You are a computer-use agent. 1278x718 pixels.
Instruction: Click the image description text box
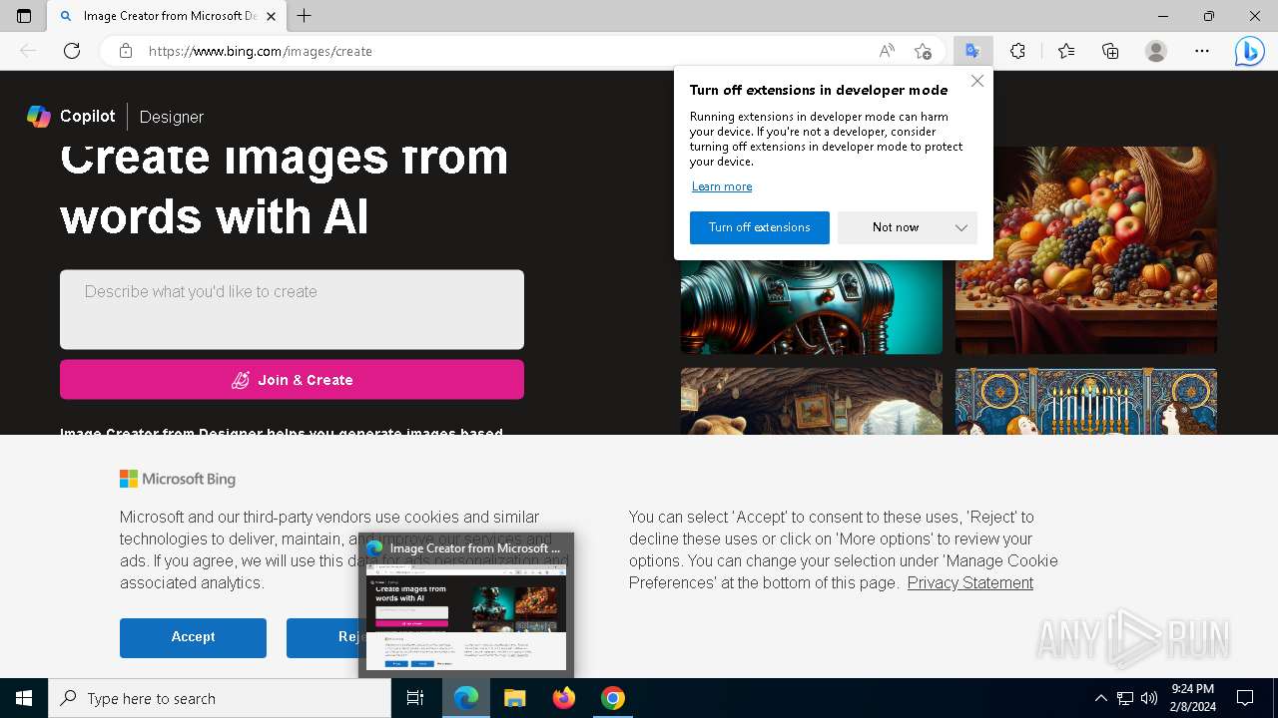pos(292,309)
